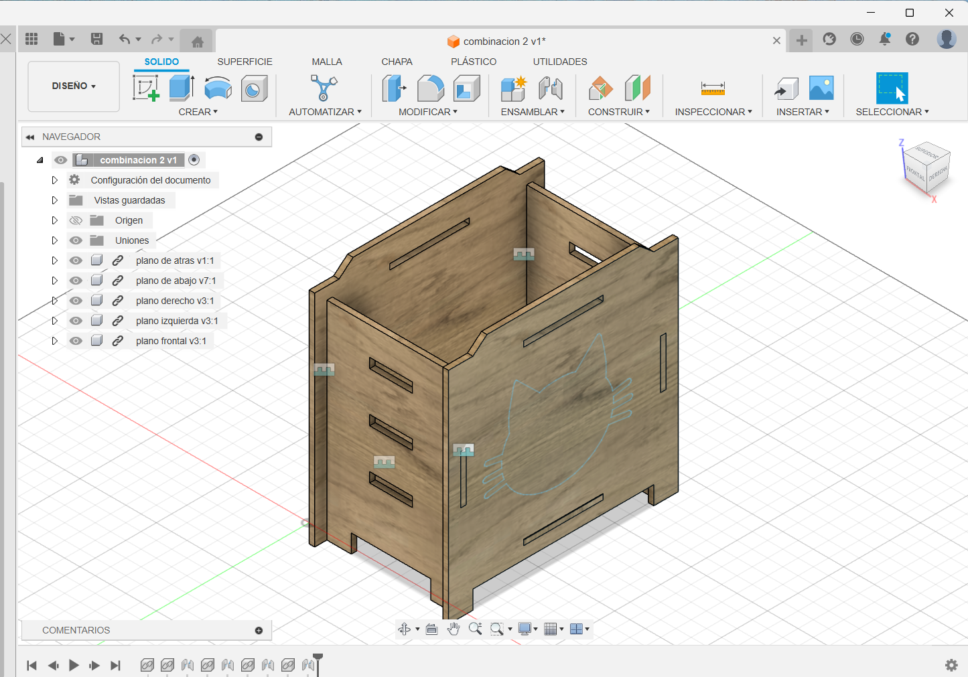The image size is (968, 677).
Task: Select the Extrude tool
Action: [x=182, y=88]
